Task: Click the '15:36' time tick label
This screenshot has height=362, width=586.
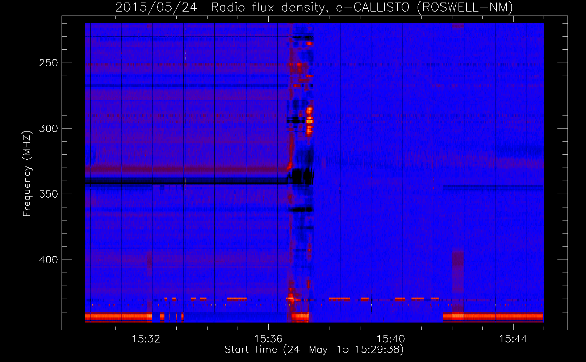Action: (x=268, y=339)
